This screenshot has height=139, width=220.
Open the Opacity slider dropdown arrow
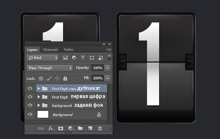[x=107, y=68]
